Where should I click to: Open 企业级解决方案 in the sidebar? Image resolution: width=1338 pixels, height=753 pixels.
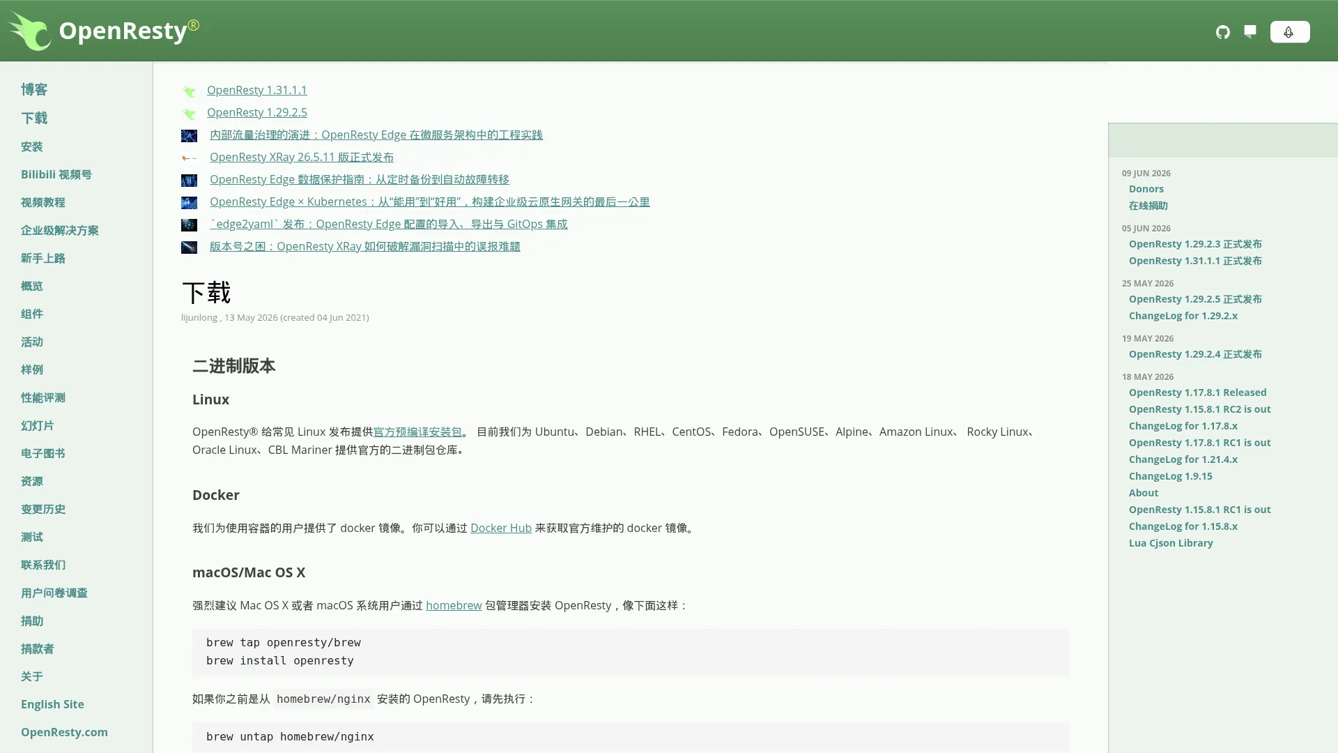click(60, 230)
